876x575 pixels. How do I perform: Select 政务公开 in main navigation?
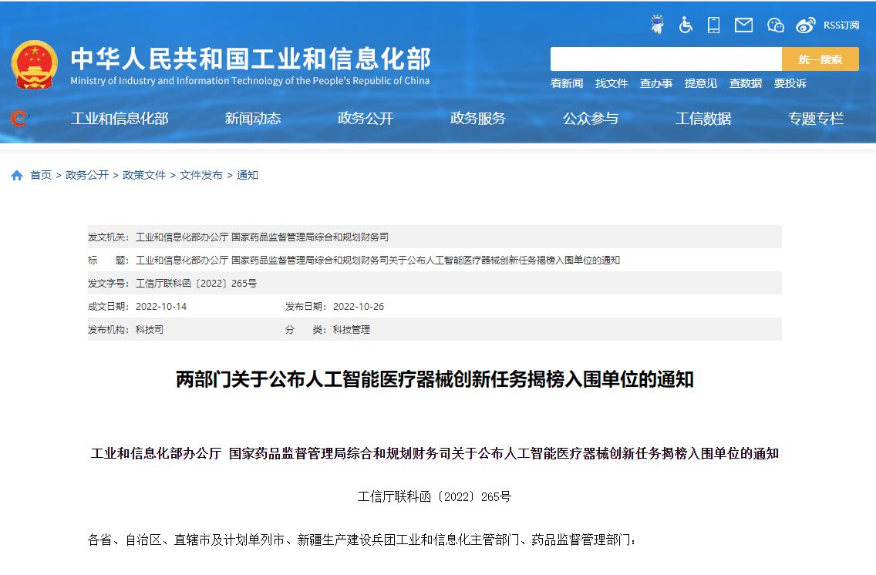[x=366, y=119]
